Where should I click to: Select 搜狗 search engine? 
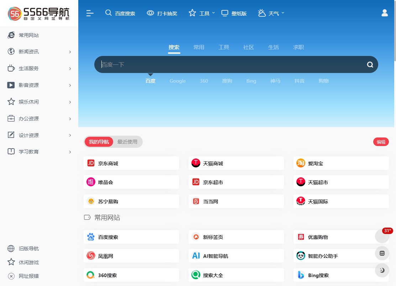pyautogui.click(x=227, y=81)
